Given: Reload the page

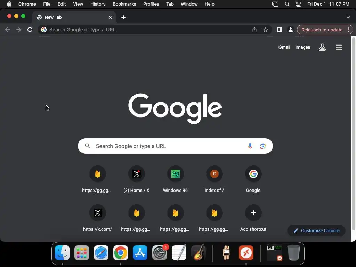Looking at the screenshot, I should pos(30,30).
